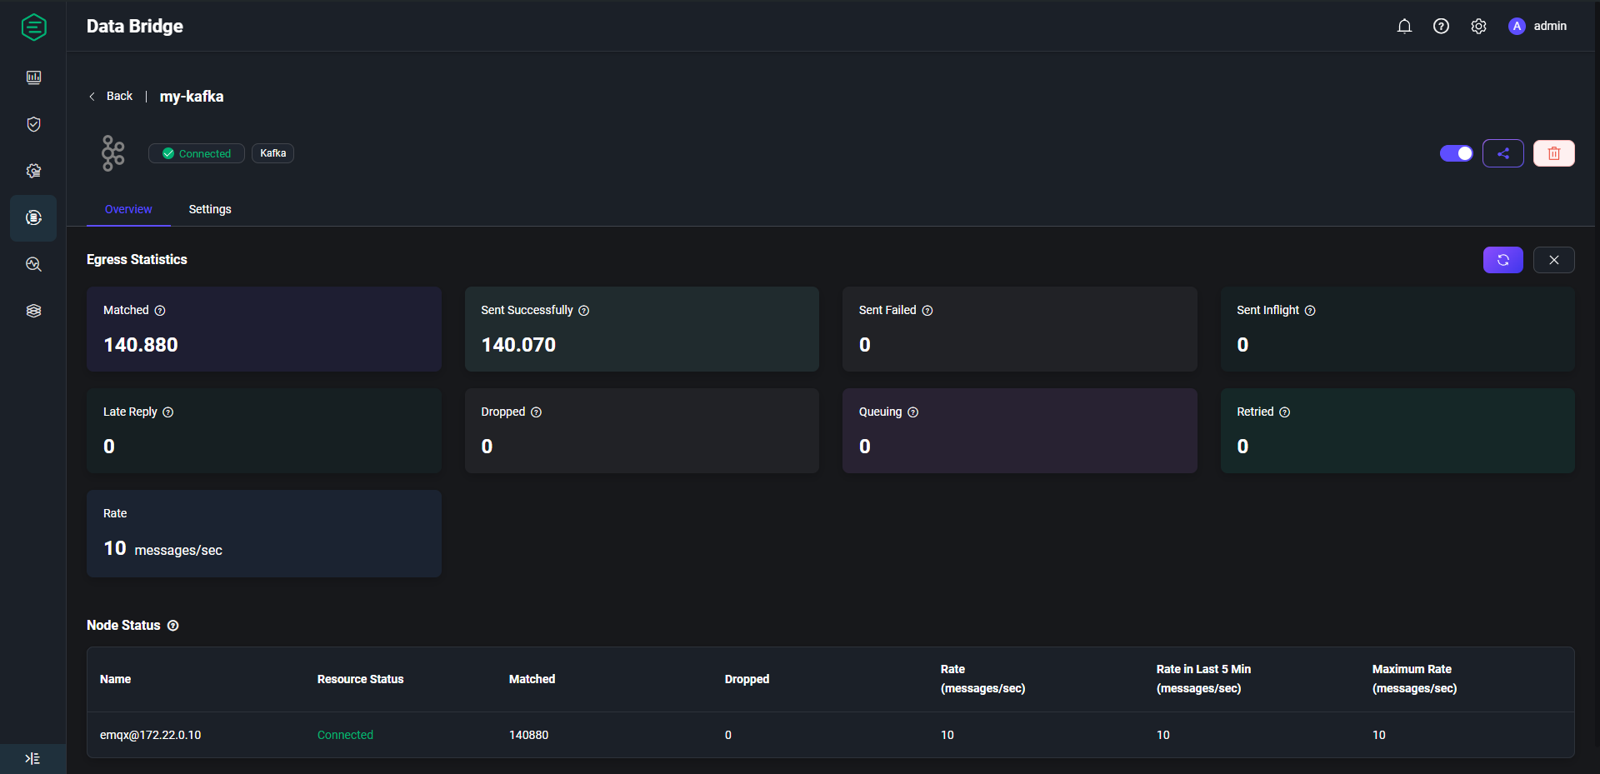1600x774 pixels.
Task: Show the Matched metric help tooltip icon
Action: [x=160, y=311]
